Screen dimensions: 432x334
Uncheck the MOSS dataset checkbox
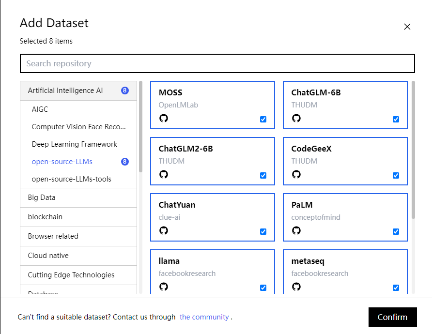(x=263, y=119)
